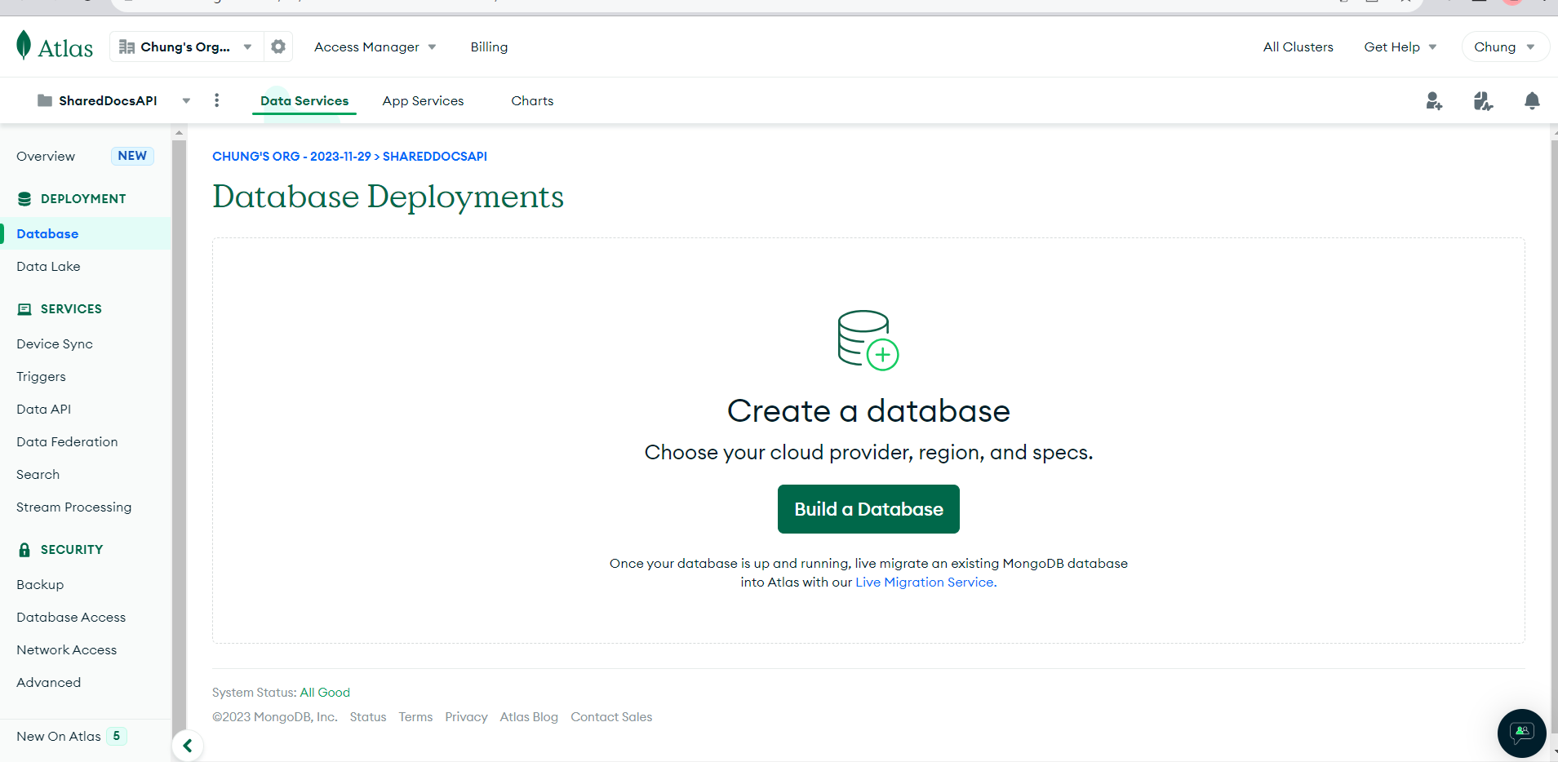Open Advanced security settings

pos(48,683)
